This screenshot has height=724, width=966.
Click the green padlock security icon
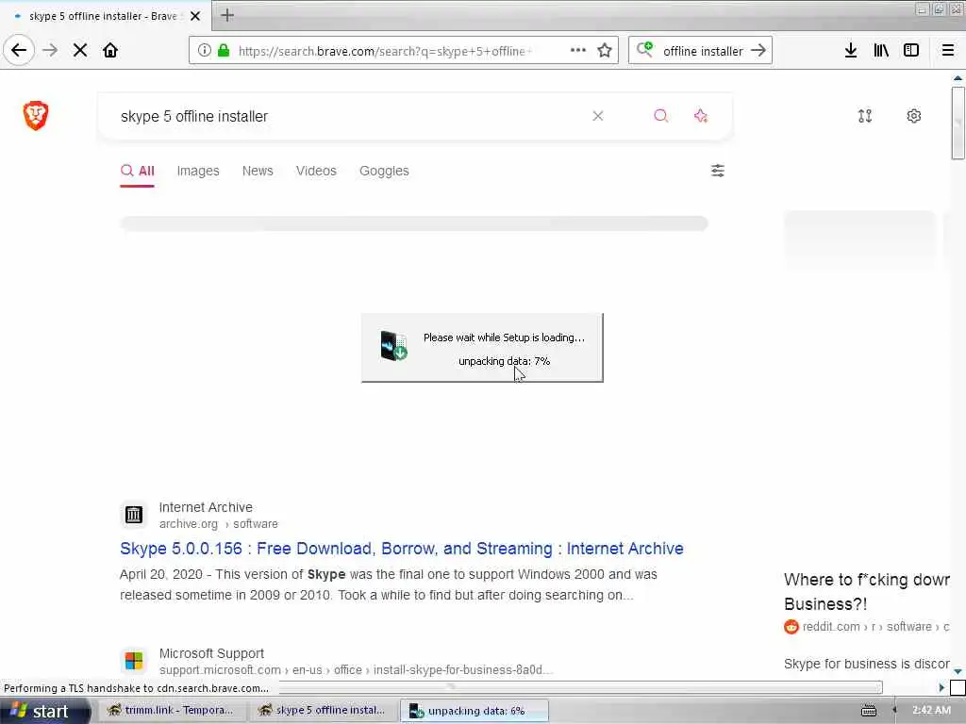click(x=224, y=50)
